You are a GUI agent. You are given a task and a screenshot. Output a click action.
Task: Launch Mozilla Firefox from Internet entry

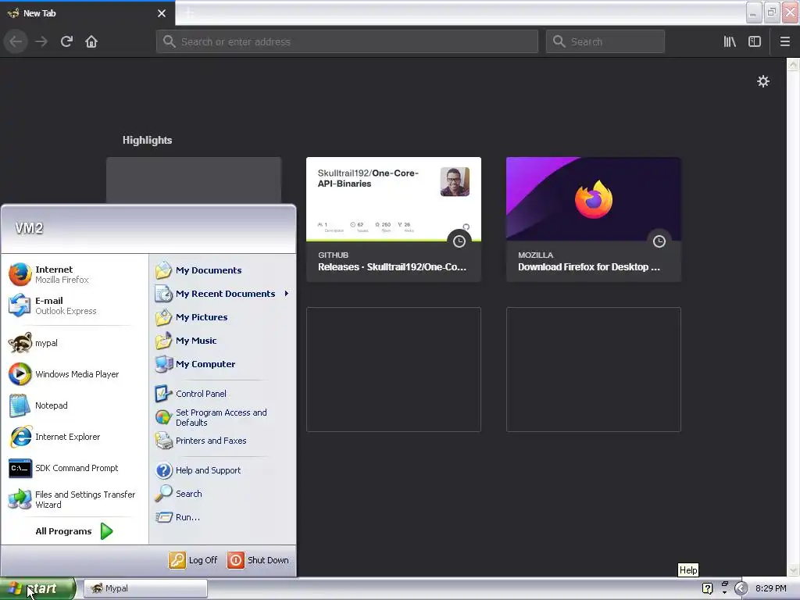[74, 274]
